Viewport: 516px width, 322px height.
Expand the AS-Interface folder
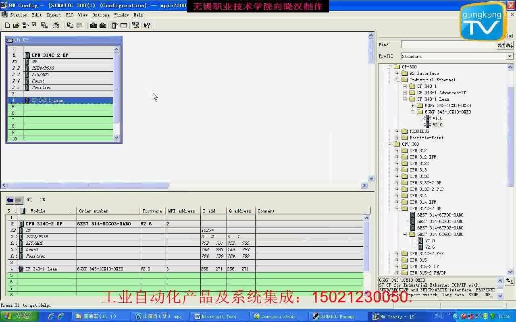tap(397, 73)
